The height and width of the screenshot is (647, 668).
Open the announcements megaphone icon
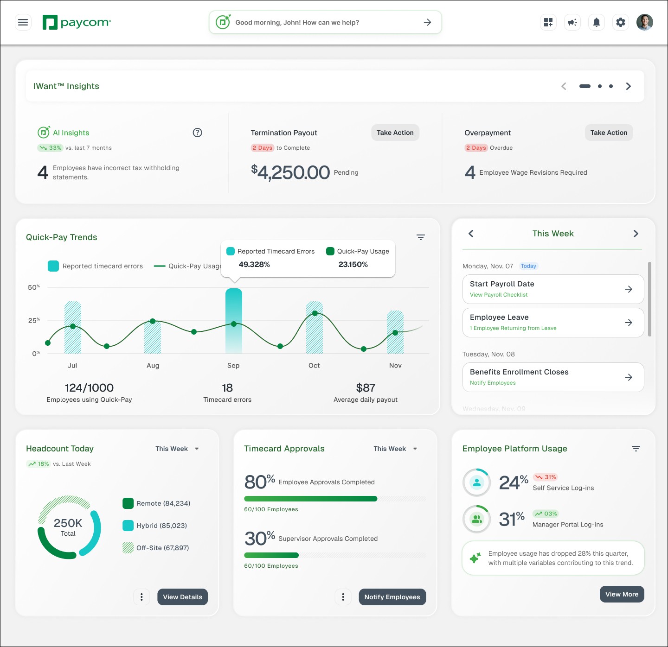[572, 22]
